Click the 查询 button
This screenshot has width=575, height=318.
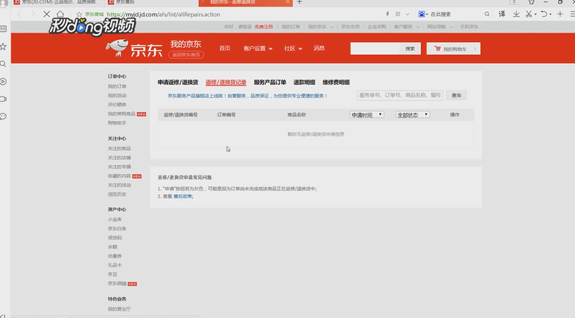[x=456, y=95]
